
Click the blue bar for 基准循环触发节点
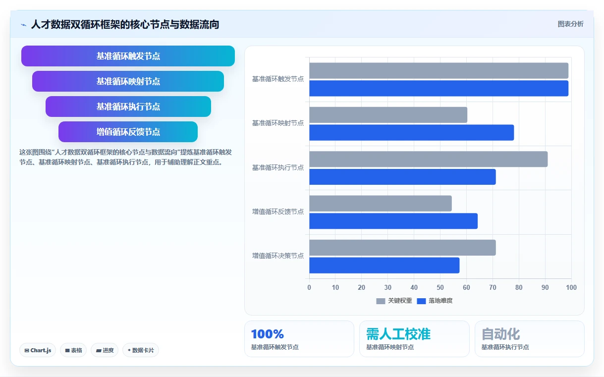click(439, 88)
